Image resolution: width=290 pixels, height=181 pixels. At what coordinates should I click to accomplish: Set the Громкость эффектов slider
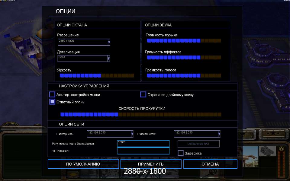(x=184, y=57)
